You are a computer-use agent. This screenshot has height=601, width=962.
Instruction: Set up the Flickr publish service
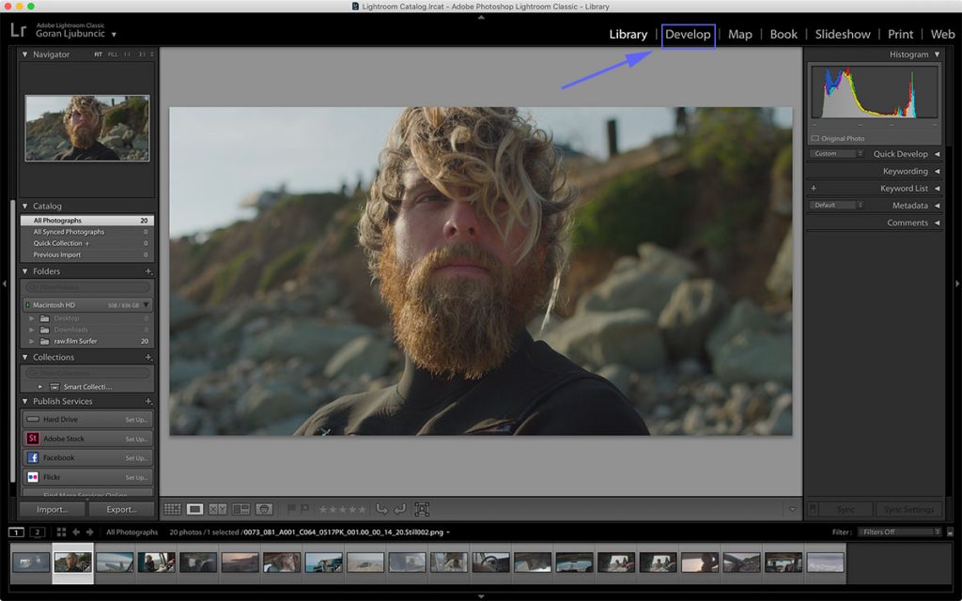(137, 476)
